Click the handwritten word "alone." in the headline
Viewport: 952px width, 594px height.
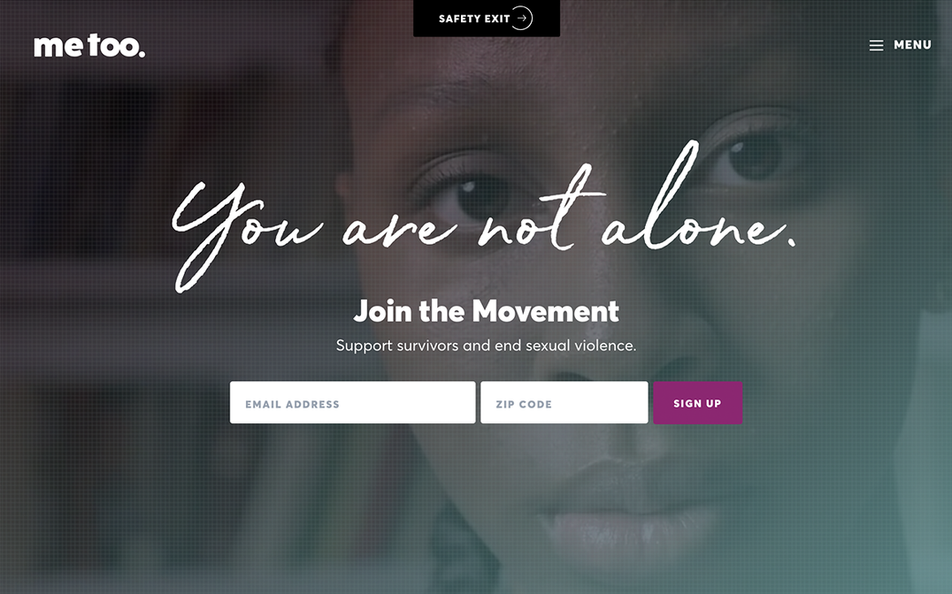[698, 201]
